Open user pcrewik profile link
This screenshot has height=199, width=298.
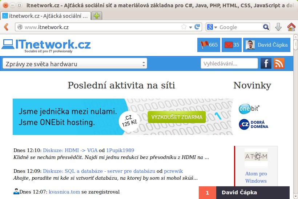coord(173,171)
